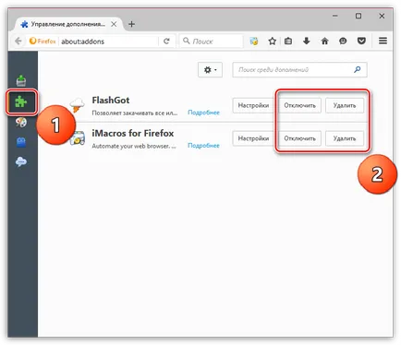Click the back navigation arrow
This screenshot has height=345, width=401.
18,41
